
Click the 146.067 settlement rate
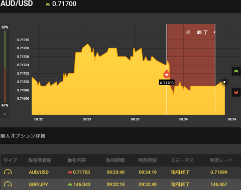(x=219, y=184)
